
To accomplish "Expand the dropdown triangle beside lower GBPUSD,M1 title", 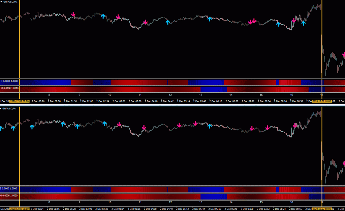I will 1,109.
